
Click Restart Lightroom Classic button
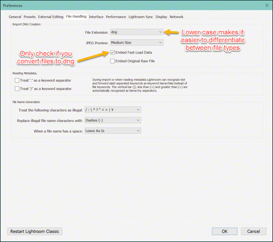point(35,232)
